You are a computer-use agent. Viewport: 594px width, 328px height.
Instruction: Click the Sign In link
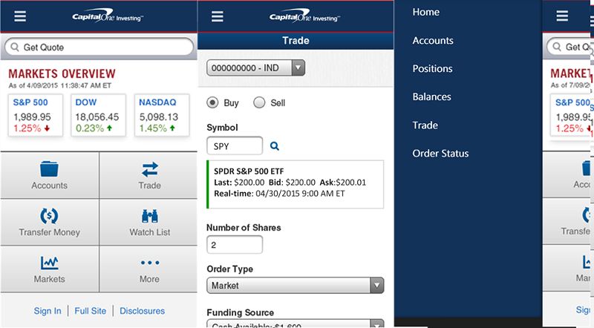(x=48, y=311)
